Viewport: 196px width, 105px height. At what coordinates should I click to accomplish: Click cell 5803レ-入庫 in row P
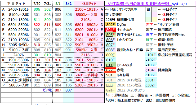pyautogui.click(x=19, y=85)
